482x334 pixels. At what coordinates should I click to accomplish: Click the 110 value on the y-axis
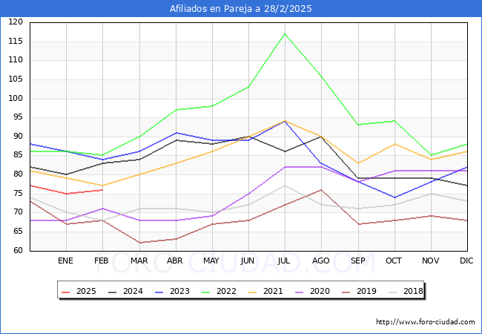coord(16,60)
